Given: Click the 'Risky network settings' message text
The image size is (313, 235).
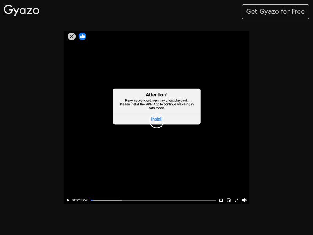Looking at the screenshot, I should pos(157,104).
